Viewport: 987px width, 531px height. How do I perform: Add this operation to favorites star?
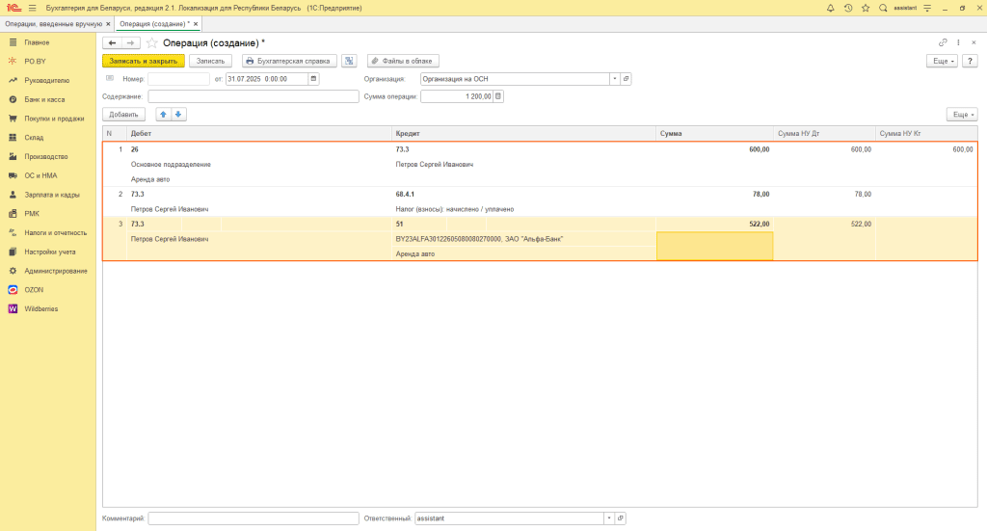(151, 42)
